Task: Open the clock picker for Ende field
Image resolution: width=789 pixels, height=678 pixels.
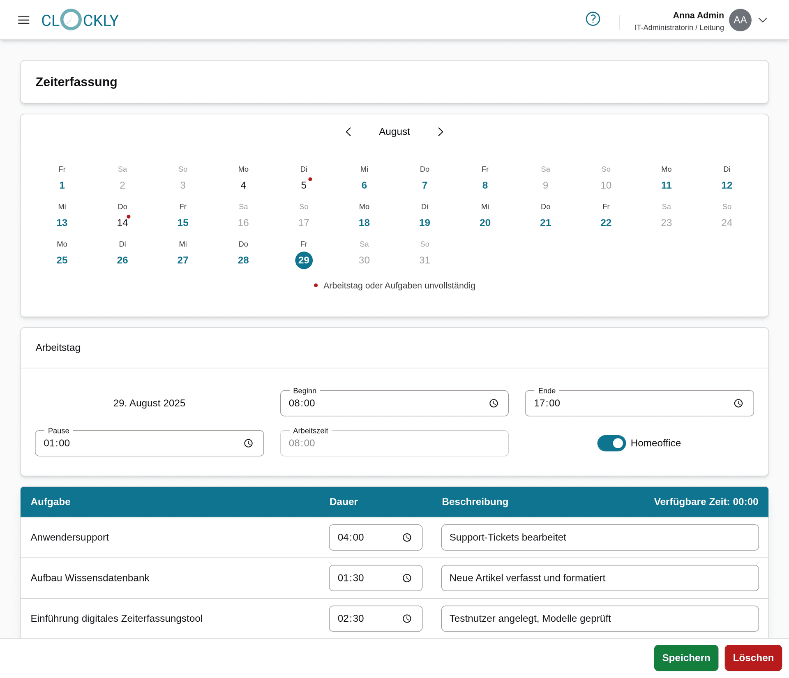Action: 738,403
